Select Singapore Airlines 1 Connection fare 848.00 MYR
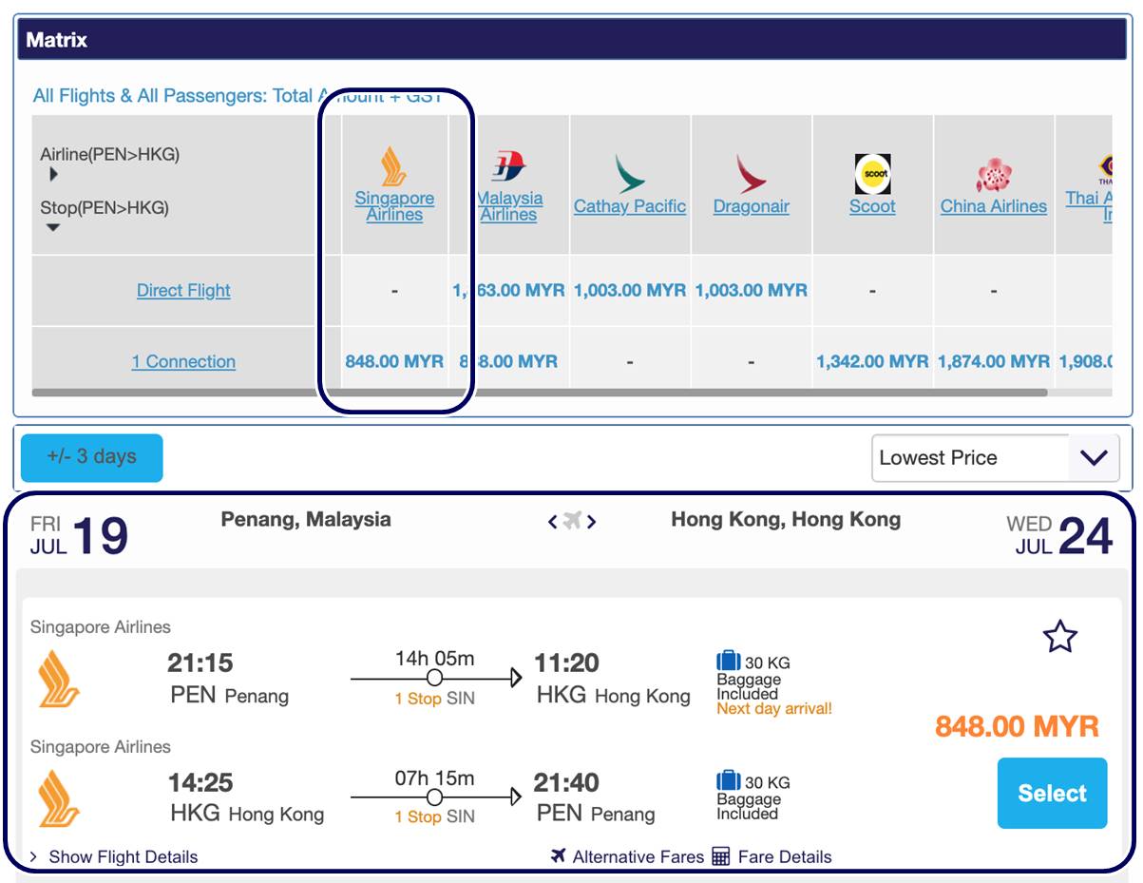The width and height of the screenshot is (1143, 883). click(x=394, y=361)
